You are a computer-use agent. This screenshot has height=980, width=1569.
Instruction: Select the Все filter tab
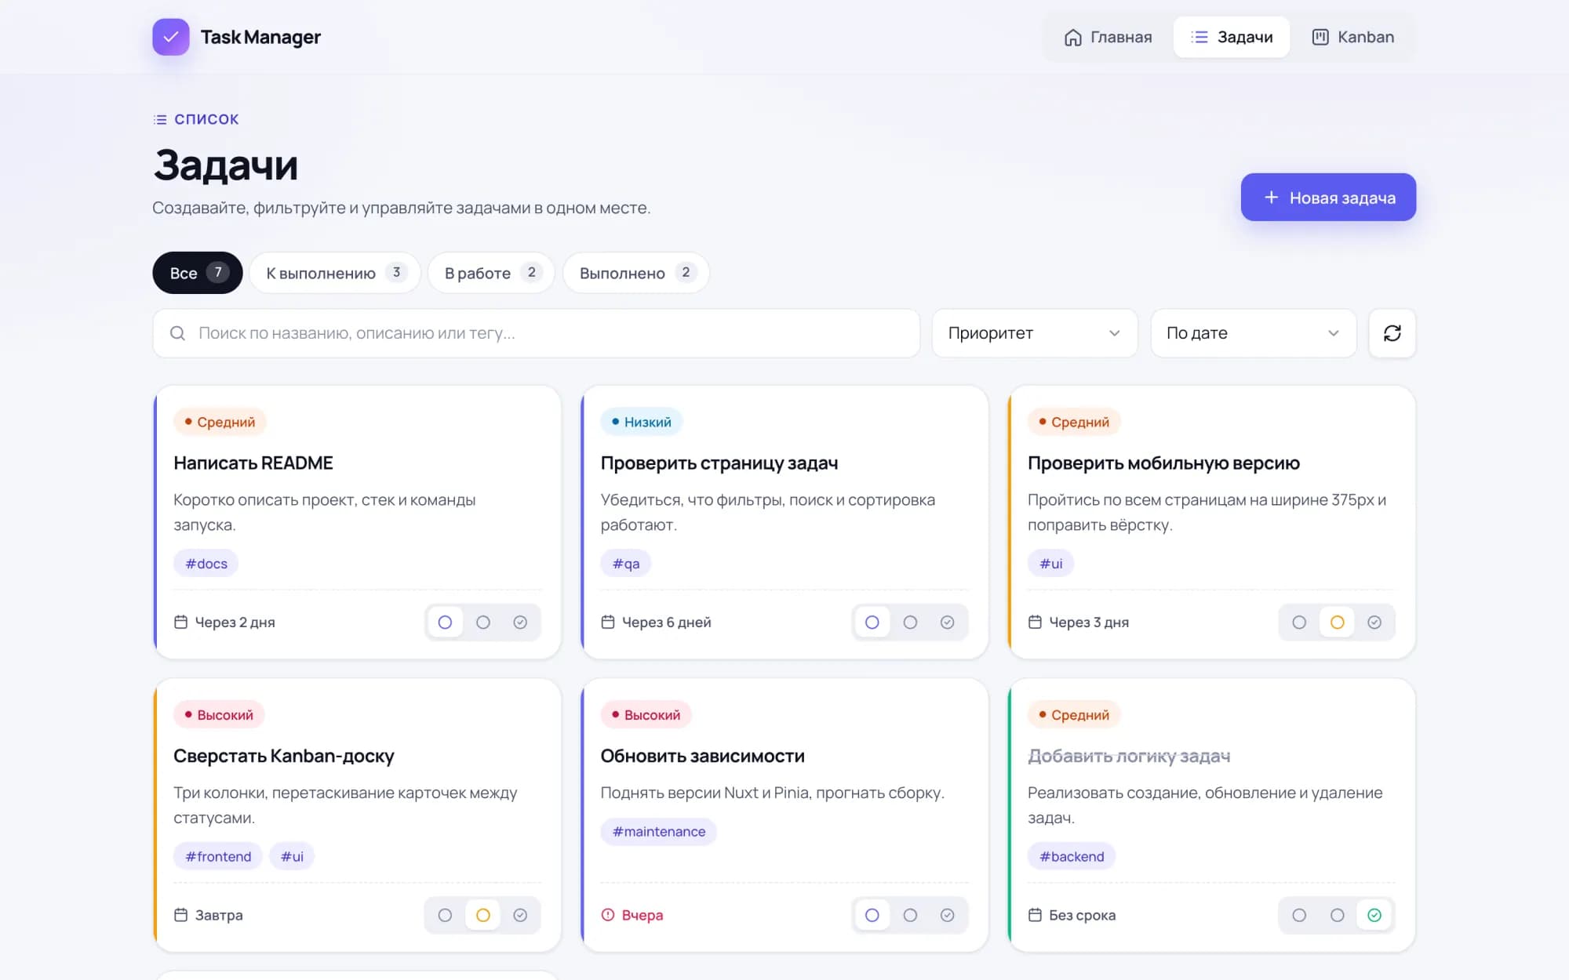pyautogui.click(x=198, y=273)
